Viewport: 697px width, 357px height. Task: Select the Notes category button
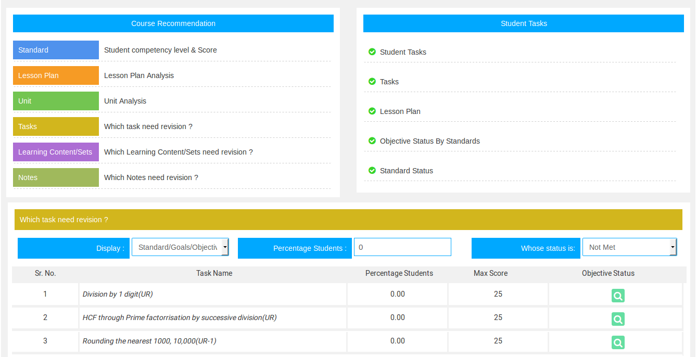(x=56, y=177)
